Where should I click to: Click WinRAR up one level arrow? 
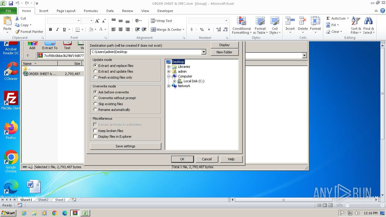[x=28, y=55]
